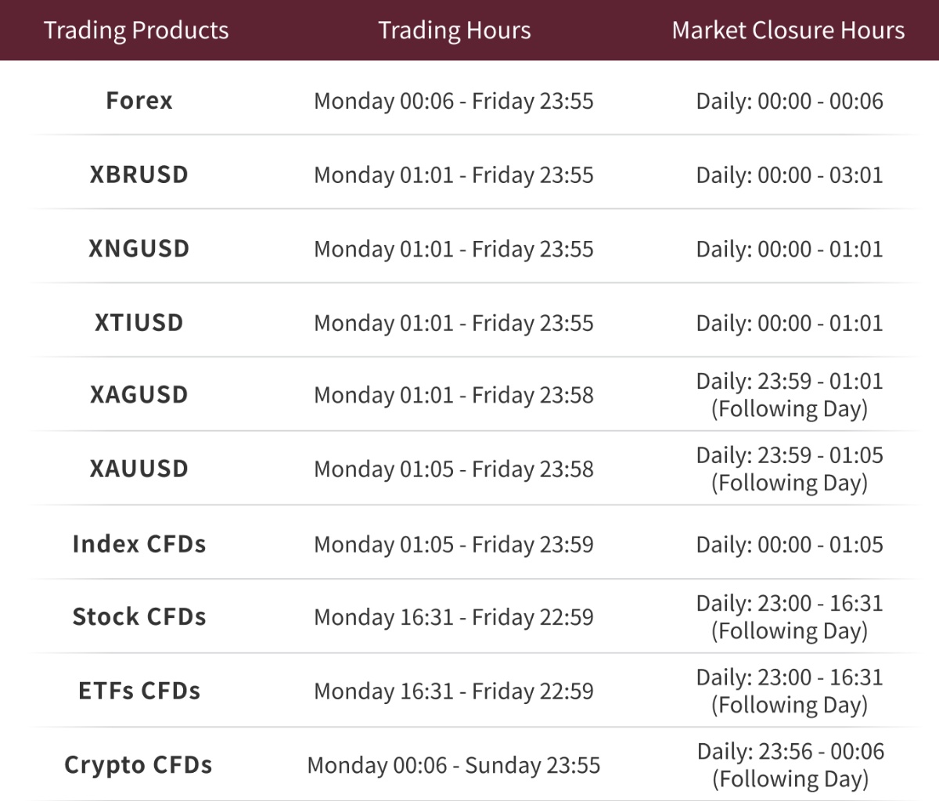Select the XTIUSD product label
This screenshot has width=939, height=801.
coord(139,323)
